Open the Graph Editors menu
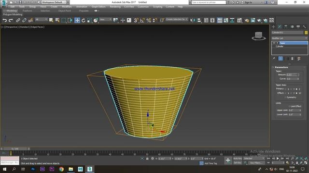309x173 pixels. coord(98,7)
